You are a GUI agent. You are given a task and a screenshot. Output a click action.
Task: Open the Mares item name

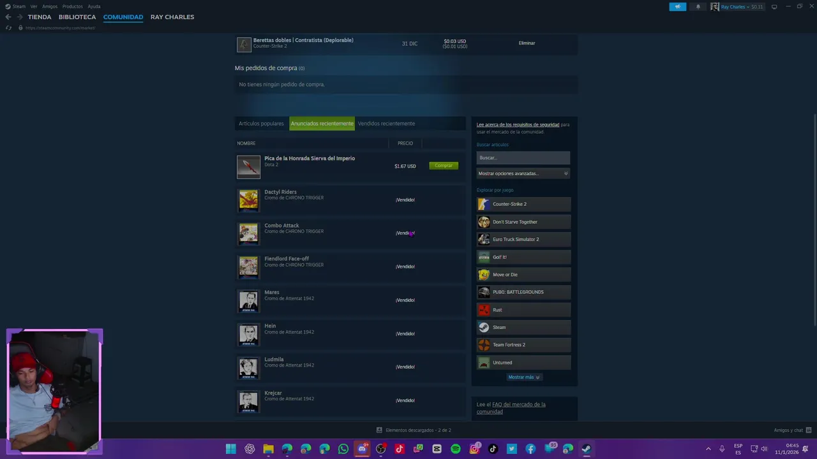[272, 292]
